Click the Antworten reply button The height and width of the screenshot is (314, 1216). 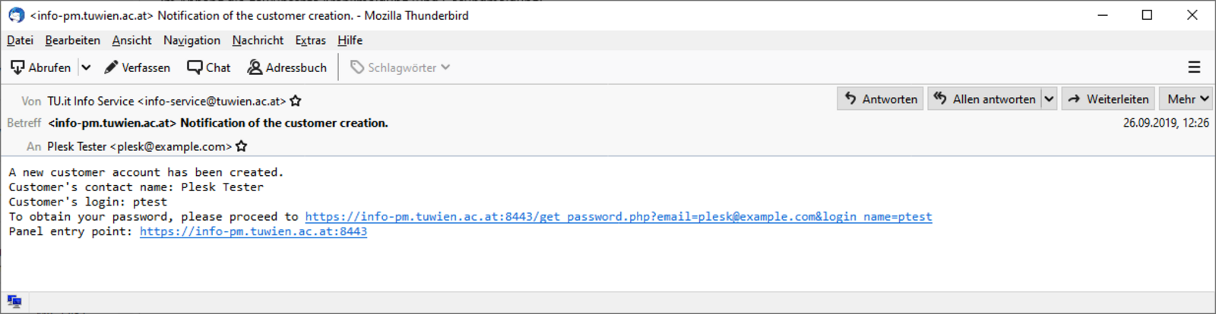[881, 99]
